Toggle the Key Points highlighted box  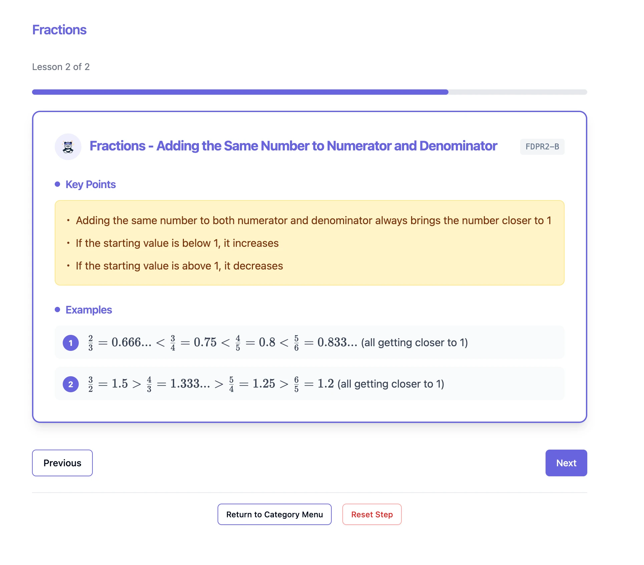[x=309, y=243]
